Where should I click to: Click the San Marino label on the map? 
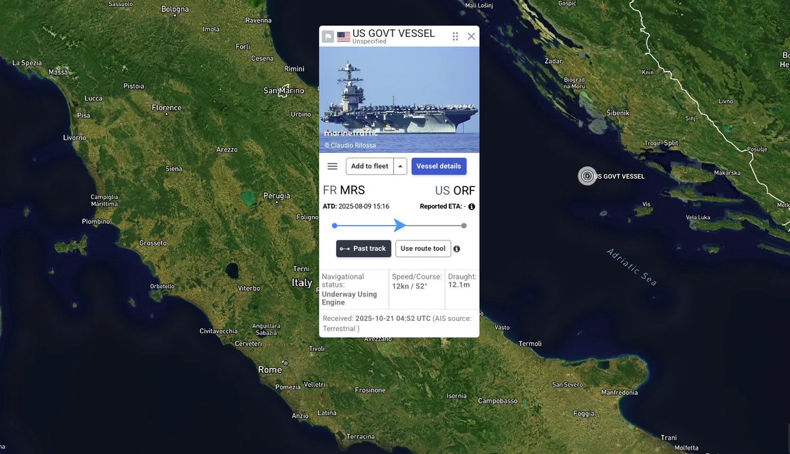(284, 91)
